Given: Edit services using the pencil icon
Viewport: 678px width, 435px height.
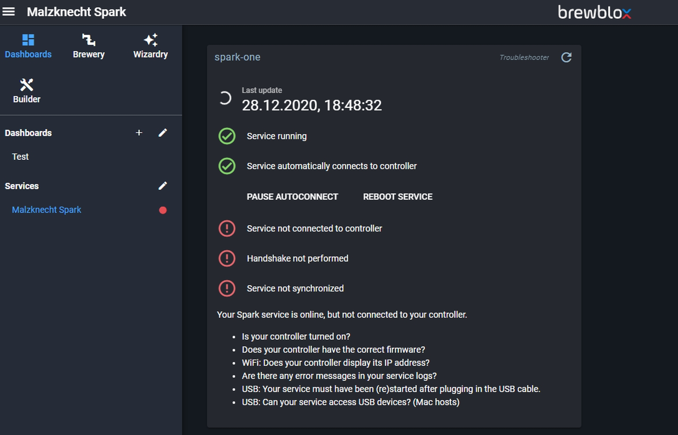Looking at the screenshot, I should point(163,186).
